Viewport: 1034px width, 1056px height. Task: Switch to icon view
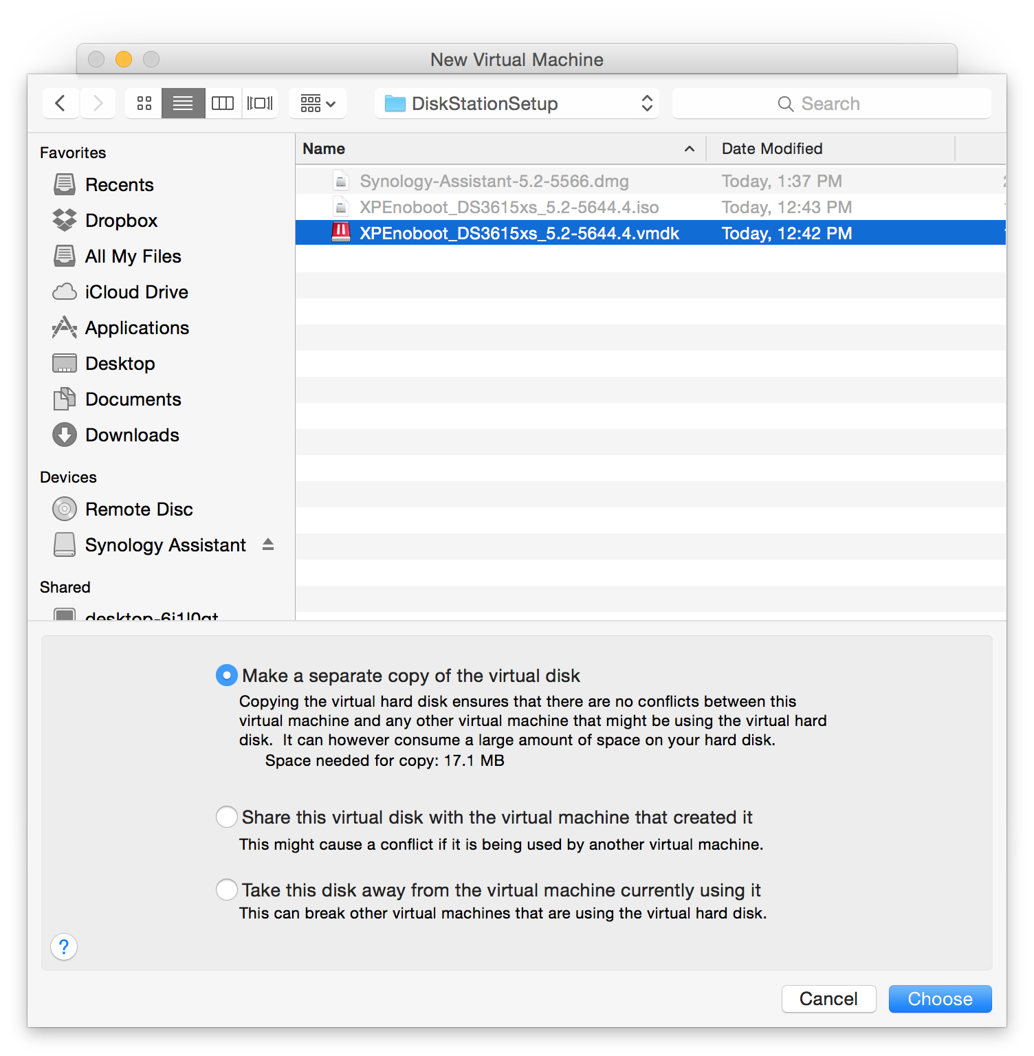[x=144, y=103]
